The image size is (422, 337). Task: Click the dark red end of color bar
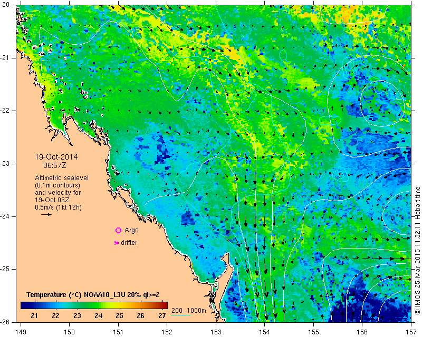(164, 305)
